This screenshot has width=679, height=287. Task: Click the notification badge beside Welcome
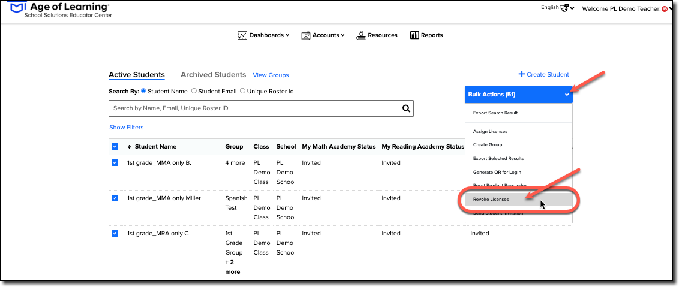click(x=665, y=8)
